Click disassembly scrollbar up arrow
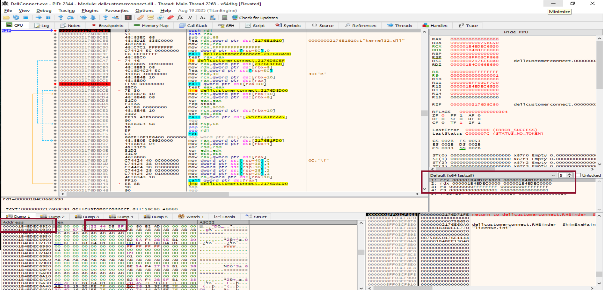This screenshot has width=603, height=290. [424, 32]
